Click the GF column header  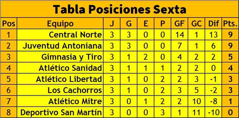(179, 23)
